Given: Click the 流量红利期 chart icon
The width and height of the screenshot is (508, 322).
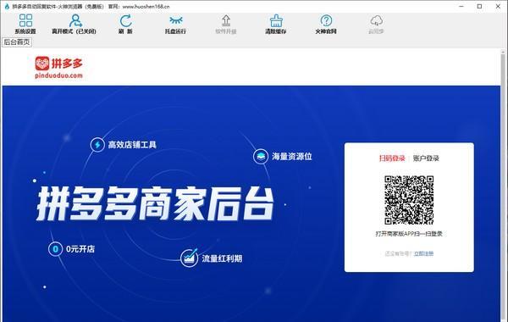Looking at the screenshot, I should tap(189, 258).
